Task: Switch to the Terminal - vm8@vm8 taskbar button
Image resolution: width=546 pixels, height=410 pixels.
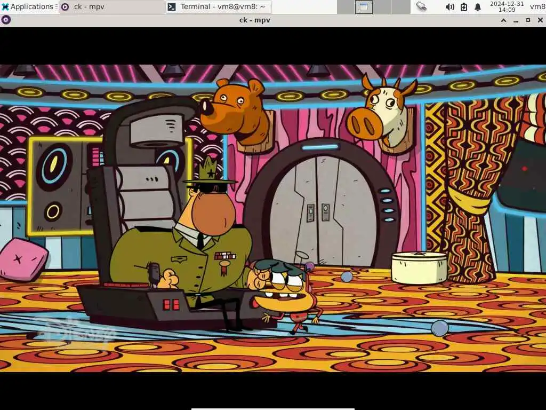Action: tap(218, 6)
